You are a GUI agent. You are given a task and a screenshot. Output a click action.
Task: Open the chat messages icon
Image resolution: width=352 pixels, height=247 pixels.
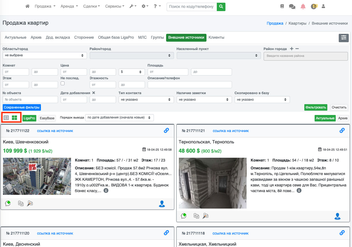(x=292, y=6)
